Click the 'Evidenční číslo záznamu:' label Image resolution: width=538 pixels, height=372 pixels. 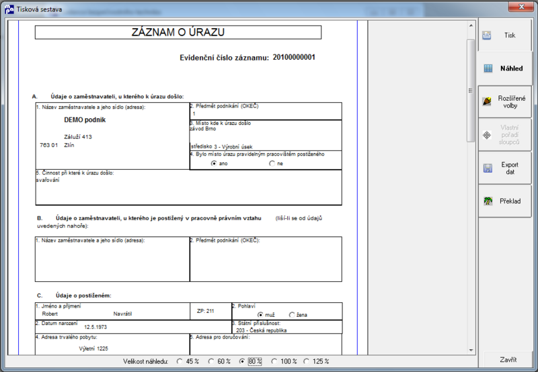[224, 58]
